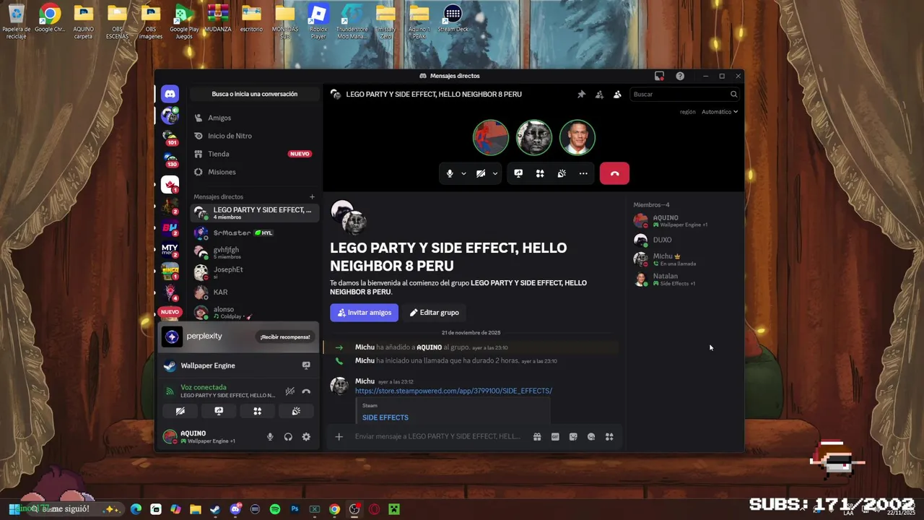The image size is (924, 520).
Task: Open KAR direct message
Action: click(254, 292)
